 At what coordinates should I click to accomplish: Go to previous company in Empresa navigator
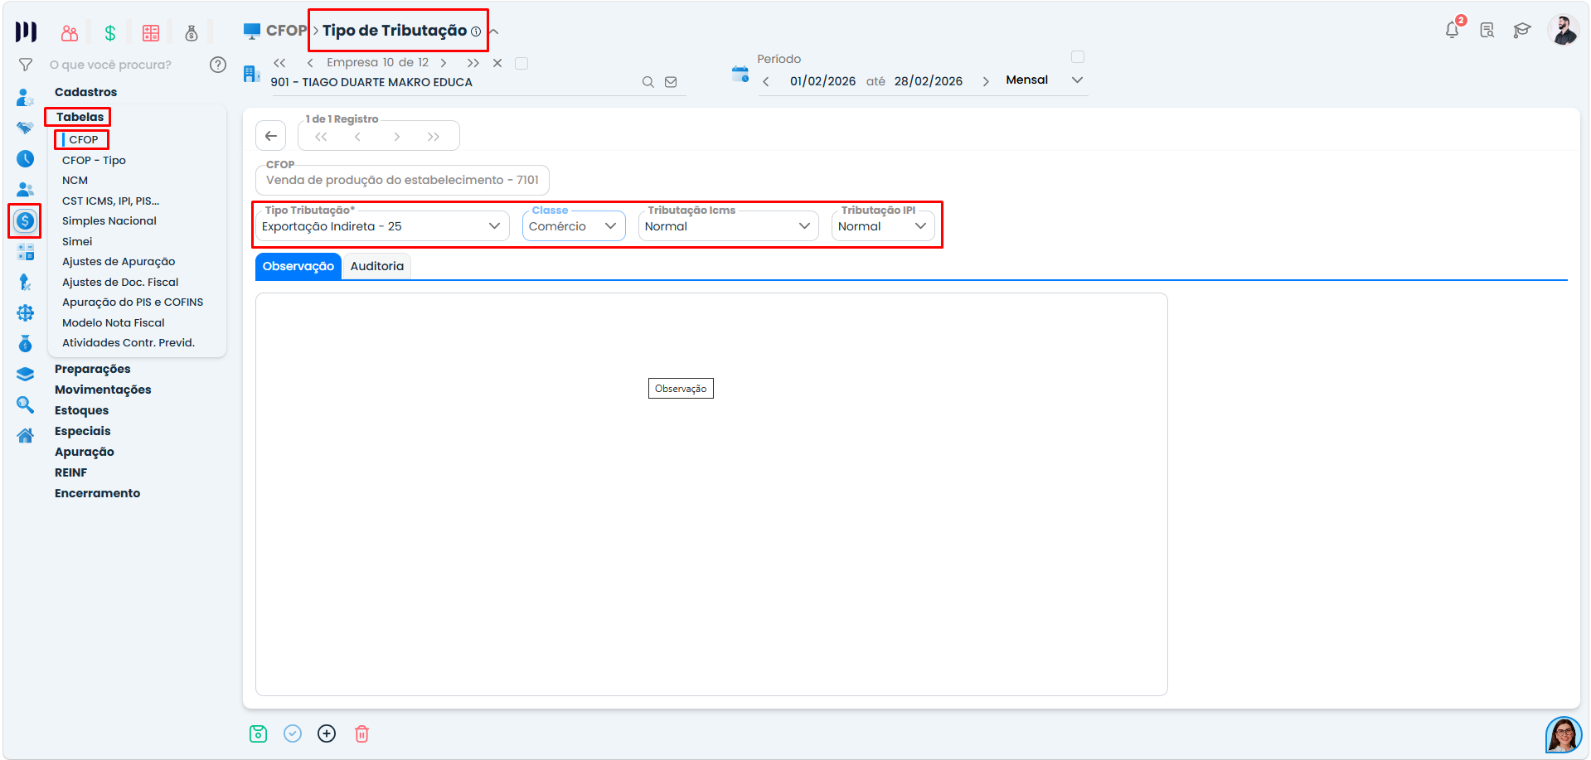[x=310, y=63]
